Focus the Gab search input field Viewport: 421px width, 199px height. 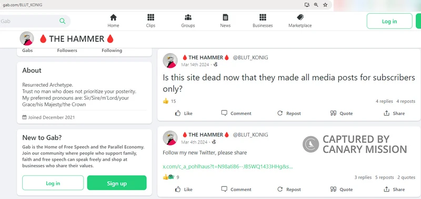point(29,21)
